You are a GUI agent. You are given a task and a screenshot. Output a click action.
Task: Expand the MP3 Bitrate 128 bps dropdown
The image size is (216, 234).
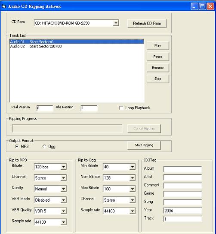point(64,167)
